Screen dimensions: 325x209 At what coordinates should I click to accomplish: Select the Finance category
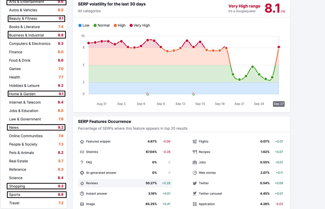click(37, 52)
